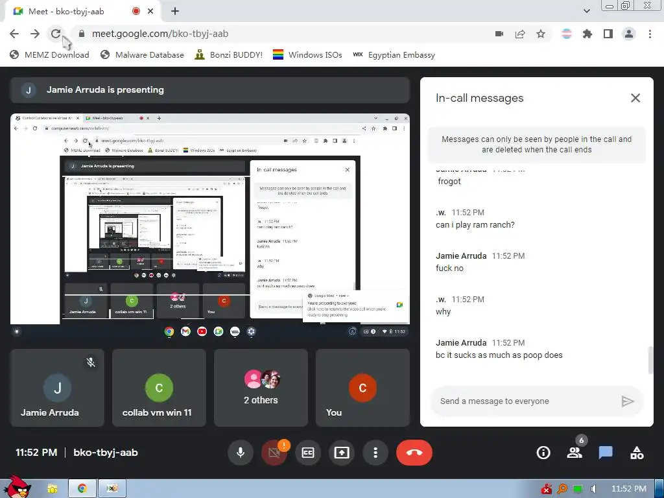Open the 2 others participant tile

pyautogui.click(x=261, y=388)
